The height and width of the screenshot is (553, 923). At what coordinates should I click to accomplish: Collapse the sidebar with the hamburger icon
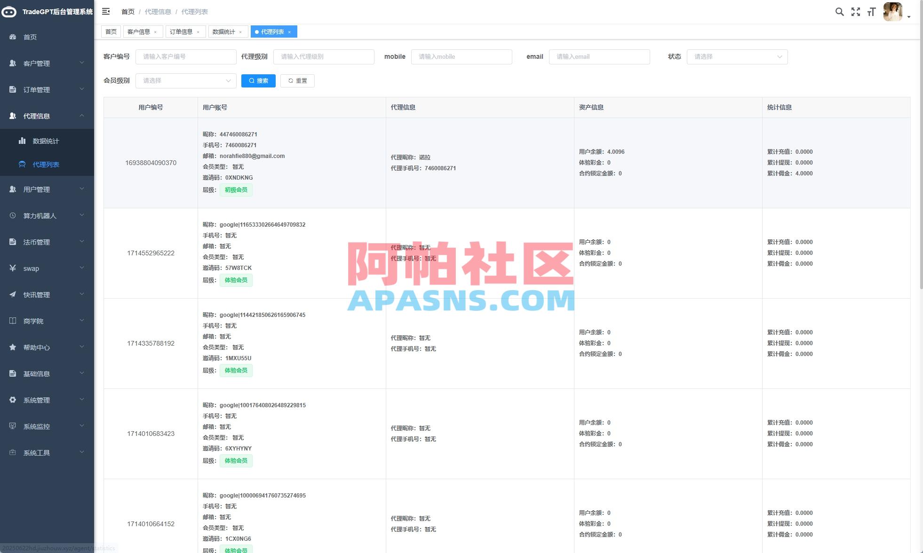tap(106, 11)
